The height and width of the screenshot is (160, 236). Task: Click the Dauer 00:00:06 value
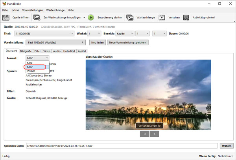tap(184, 33)
